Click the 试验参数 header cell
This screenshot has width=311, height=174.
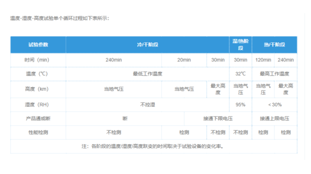tap(38, 45)
